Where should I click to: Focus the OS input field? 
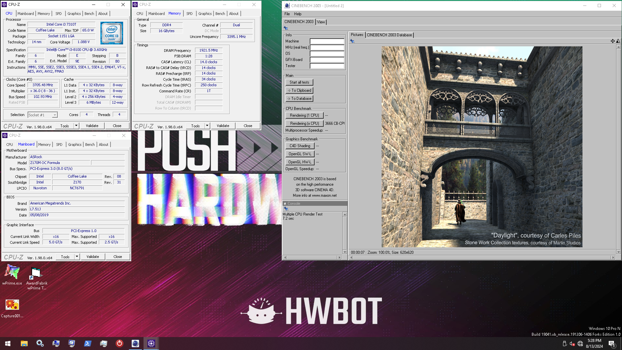click(327, 54)
